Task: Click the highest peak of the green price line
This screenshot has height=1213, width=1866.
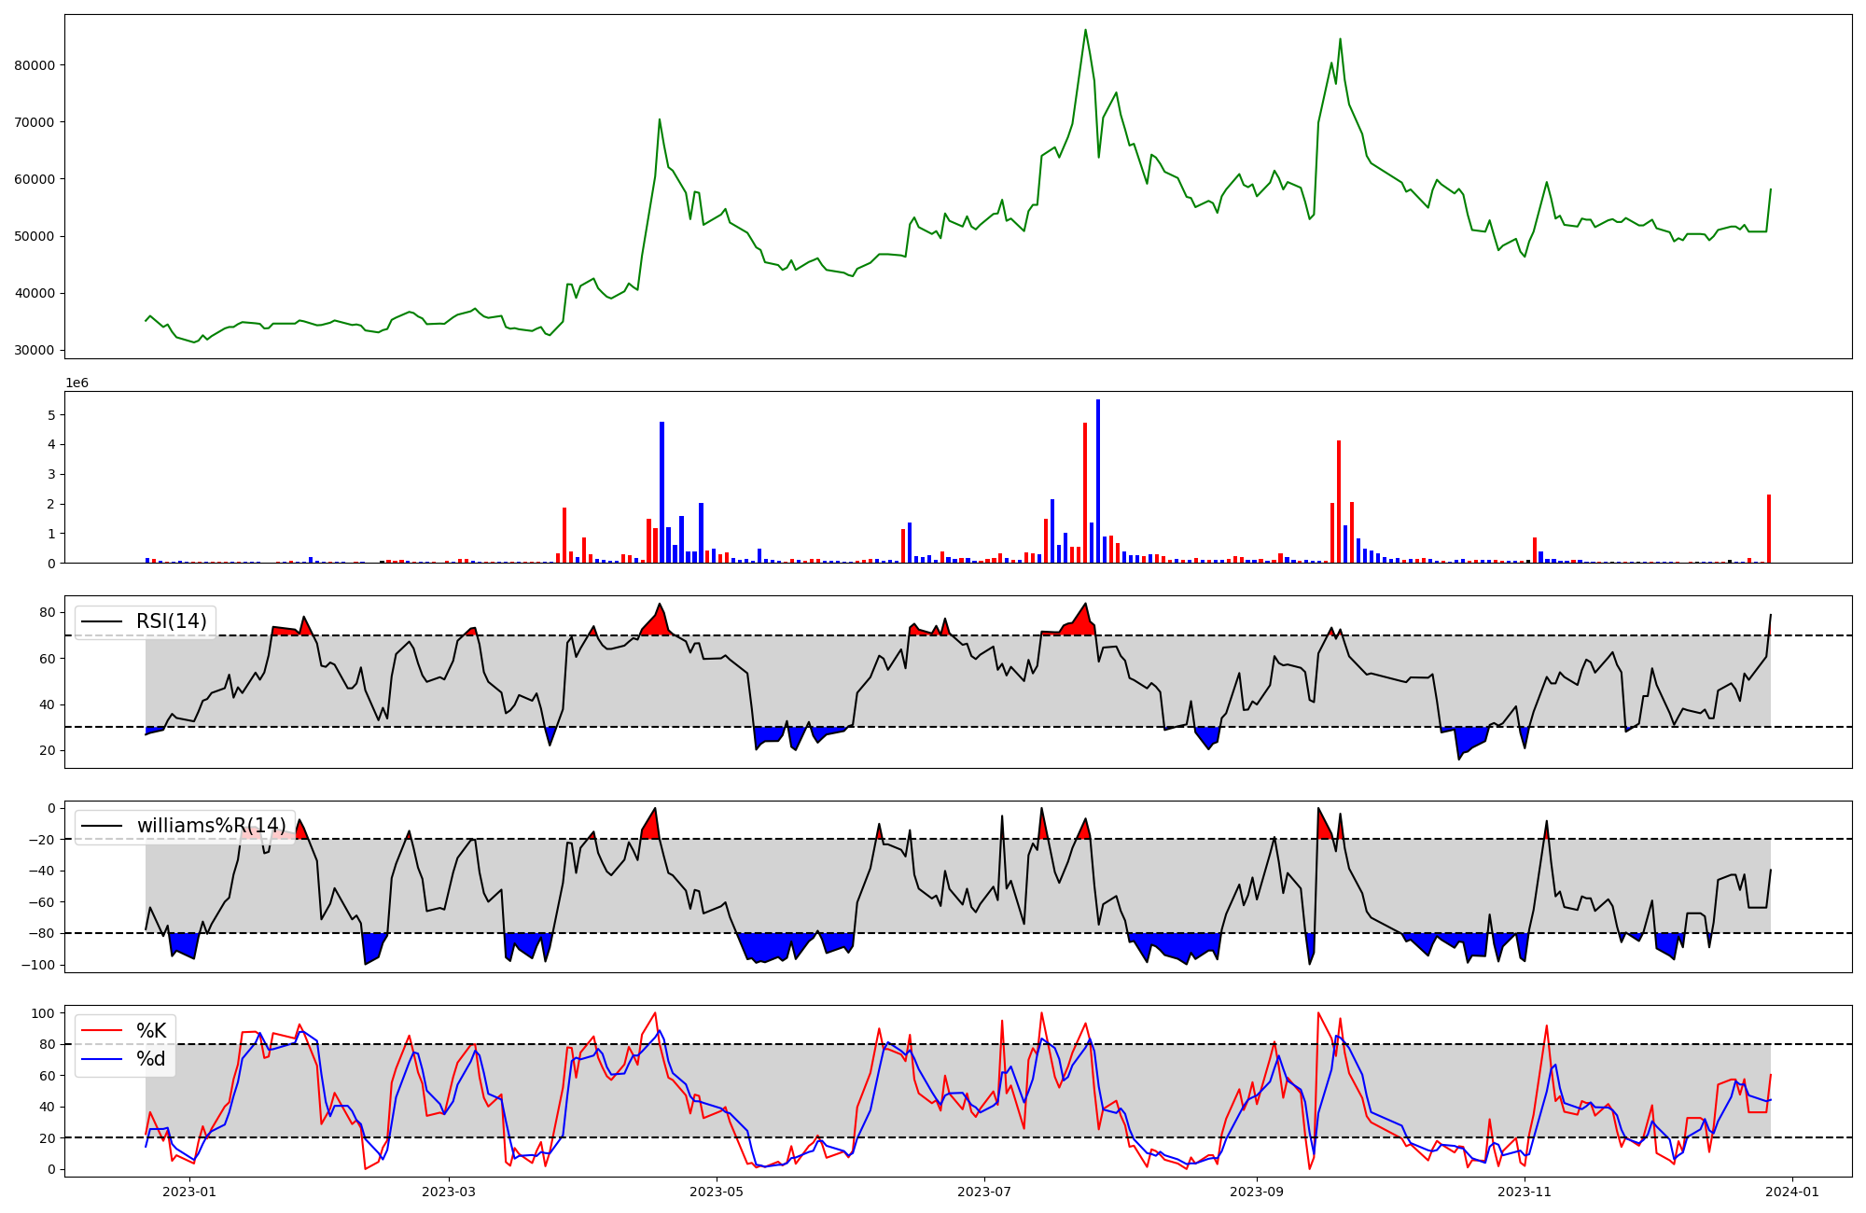Action: pyautogui.click(x=1085, y=30)
